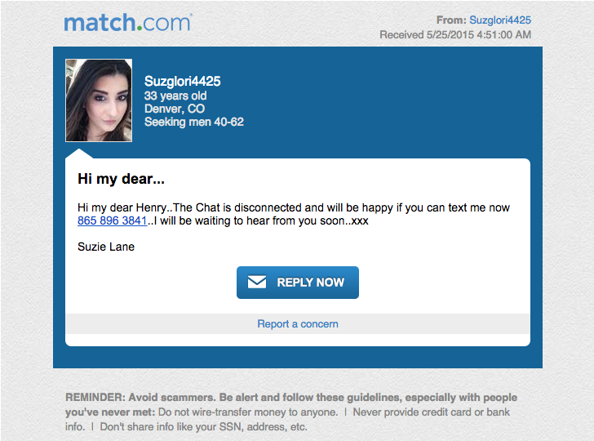This screenshot has height=441, width=594.
Task: Click the Received date and time text
Action: [x=455, y=35]
